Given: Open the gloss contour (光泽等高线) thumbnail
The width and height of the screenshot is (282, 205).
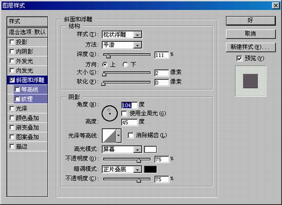Looking at the screenshot, I should point(109,136).
